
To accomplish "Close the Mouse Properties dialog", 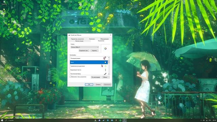I will coord(111,35).
